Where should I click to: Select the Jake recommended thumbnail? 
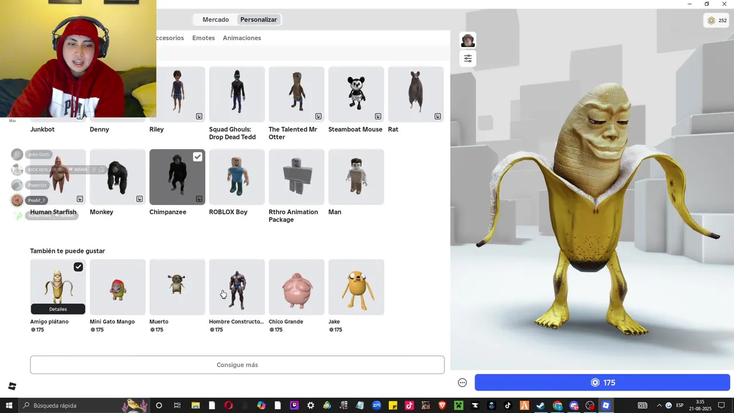356,287
